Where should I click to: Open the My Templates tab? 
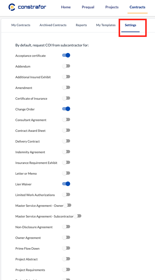pos(106,25)
